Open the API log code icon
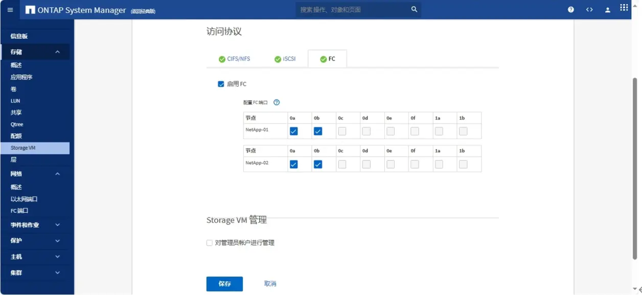This screenshot has height=295, width=642. tap(589, 10)
